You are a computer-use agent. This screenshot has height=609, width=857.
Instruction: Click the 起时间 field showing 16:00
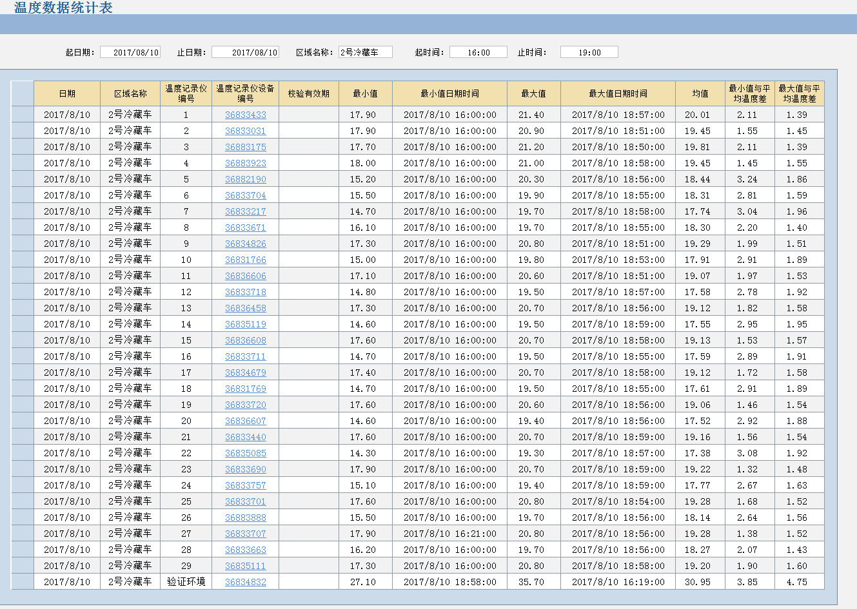(478, 52)
